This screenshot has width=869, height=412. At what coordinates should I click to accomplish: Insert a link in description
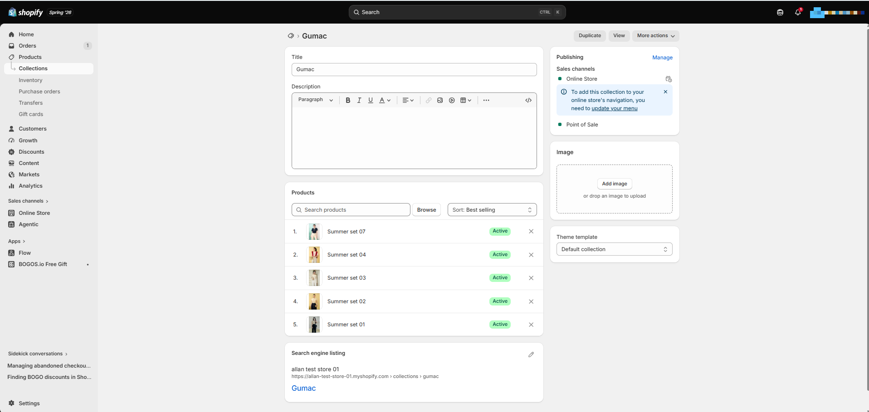(429, 100)
